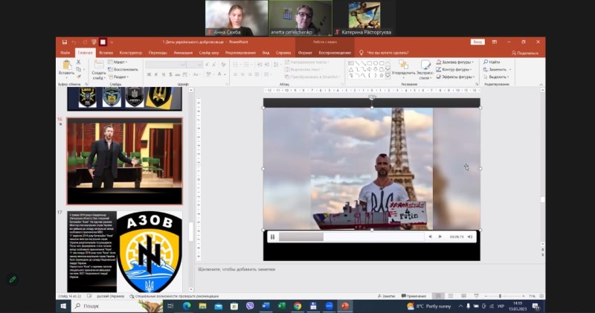Open Эффекты фигуры shape effects

[x=455, y=77]
